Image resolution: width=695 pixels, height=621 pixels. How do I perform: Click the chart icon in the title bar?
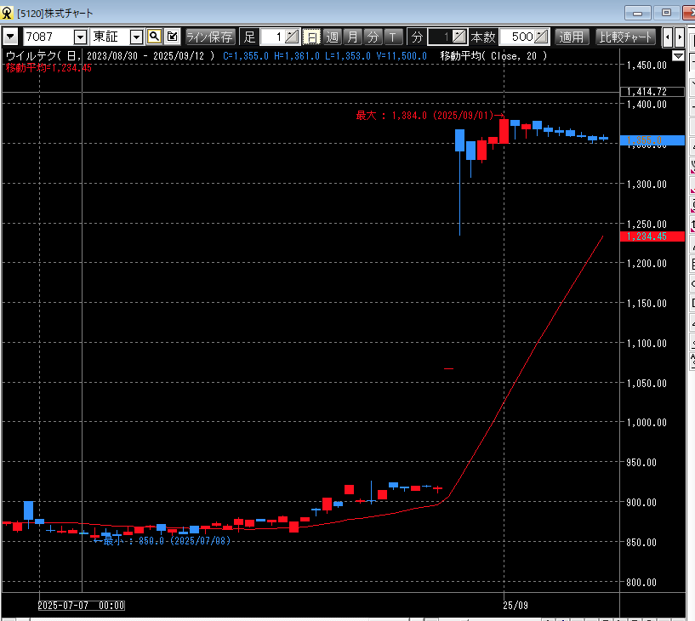click(8, 12)
